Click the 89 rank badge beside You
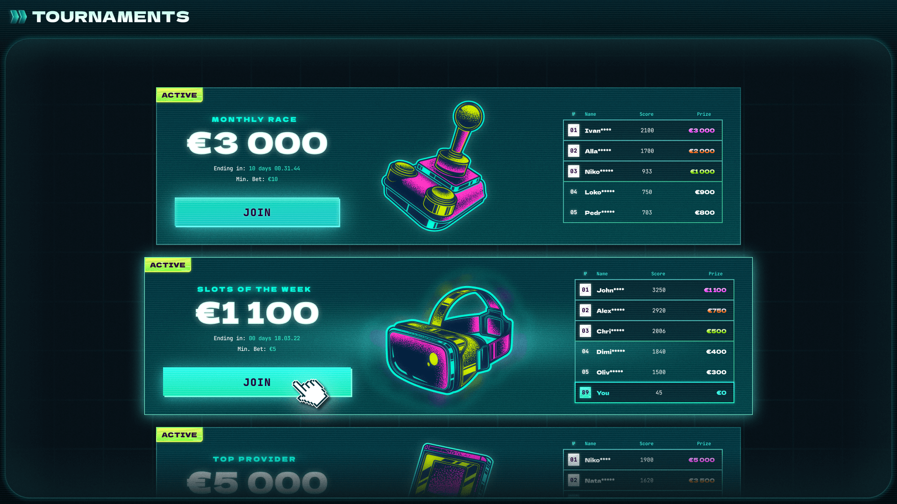Image resolution: width=897 pixels, height=504 pixels. [x=585, y=392]
